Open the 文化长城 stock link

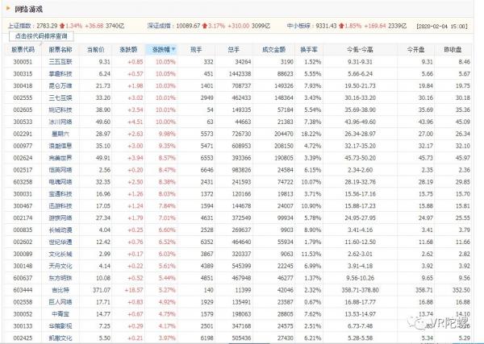point(60,254)
